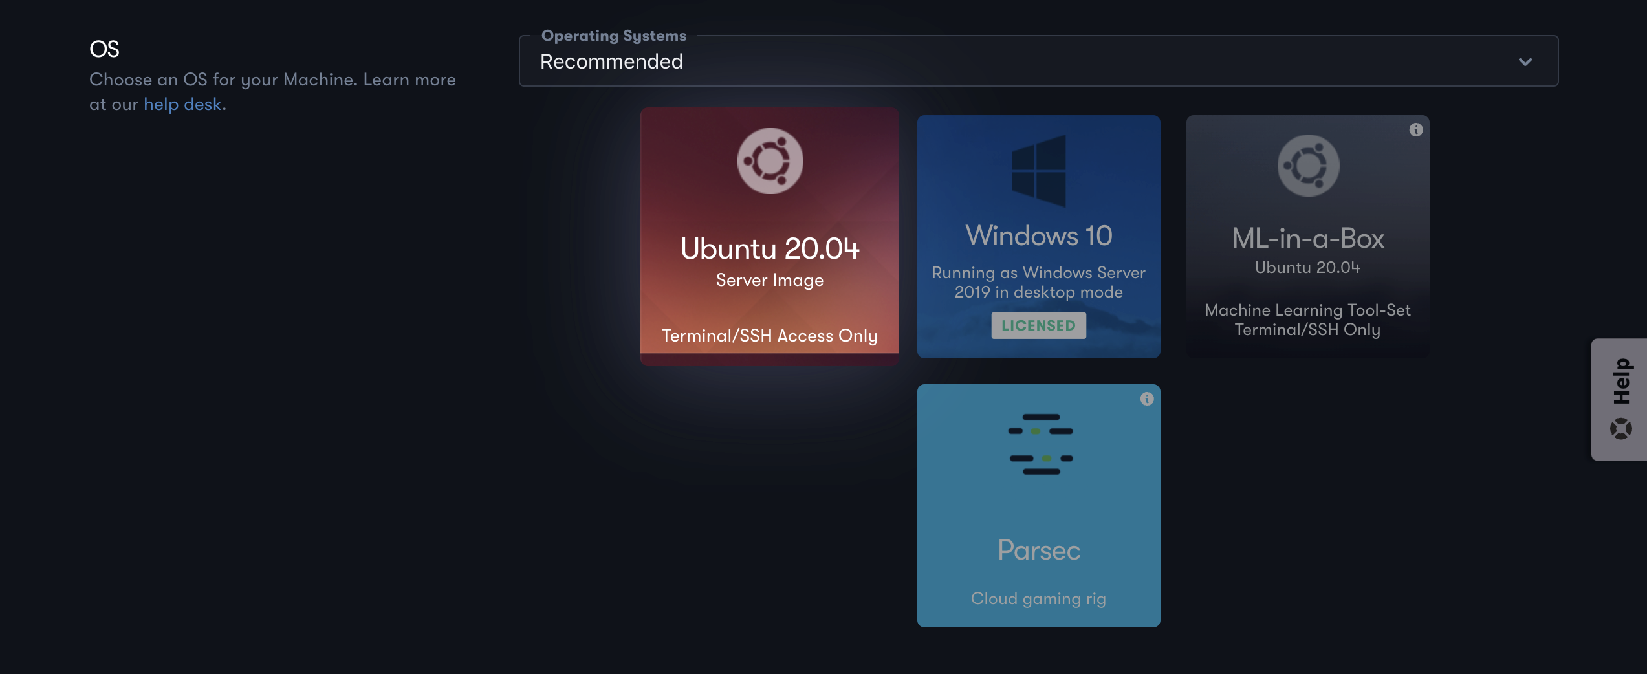Click the Ubuntu logo on ML-in-a-Box card

pyautogui.click(x=1308, y=166)
